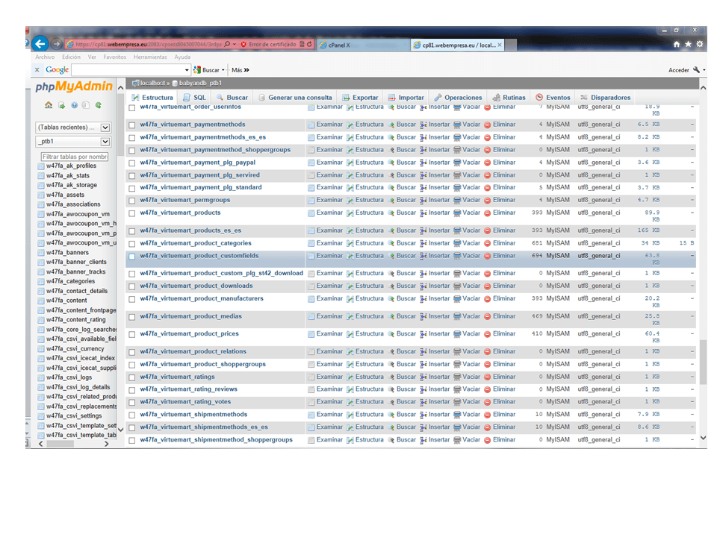Open the Estructura tab
This screenshot has width=717, height=537.
point(152,98)
